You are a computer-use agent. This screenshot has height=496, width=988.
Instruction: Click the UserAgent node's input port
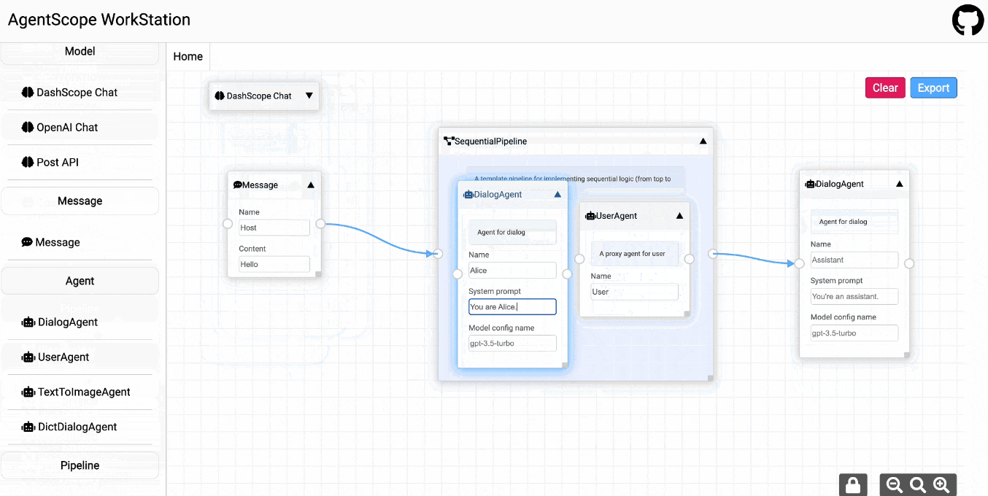[579, 259]
